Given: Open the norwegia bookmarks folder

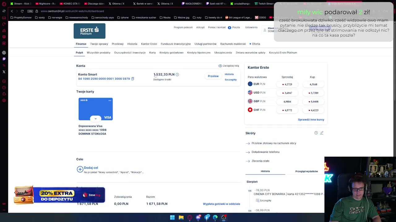Looking at the screenshot, I should 55,18.
